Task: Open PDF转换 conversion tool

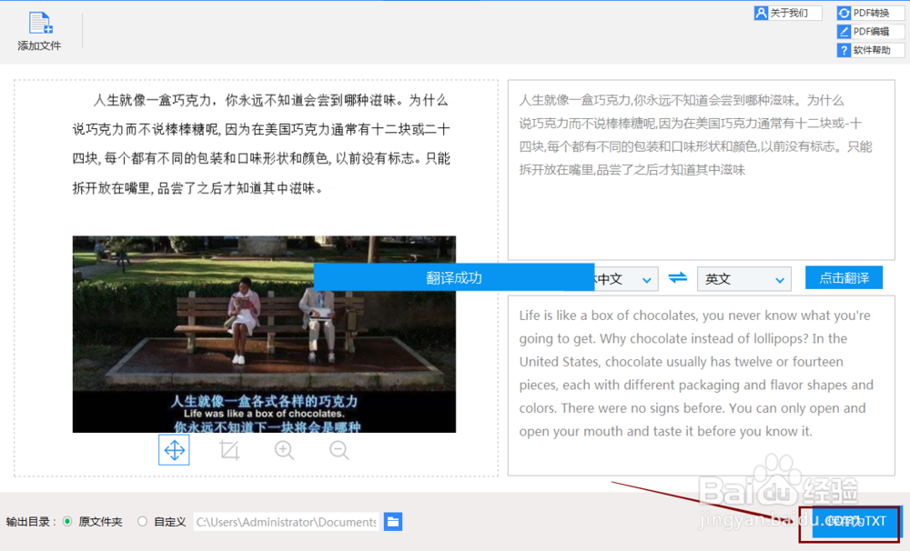Action: 871,13
